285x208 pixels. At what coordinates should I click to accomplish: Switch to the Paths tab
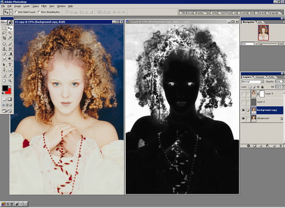[x=271, y=77]
